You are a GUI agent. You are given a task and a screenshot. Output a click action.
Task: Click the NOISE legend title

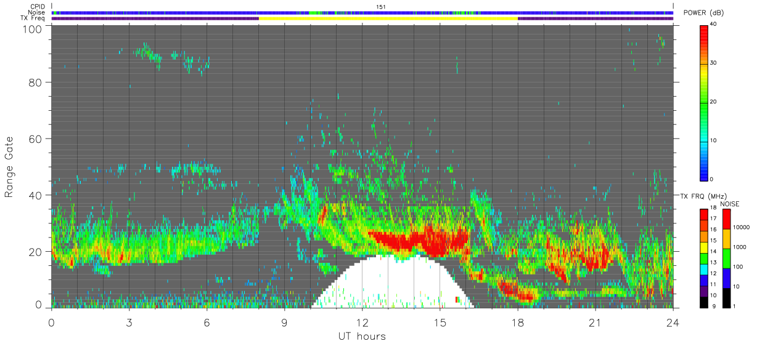729,204
